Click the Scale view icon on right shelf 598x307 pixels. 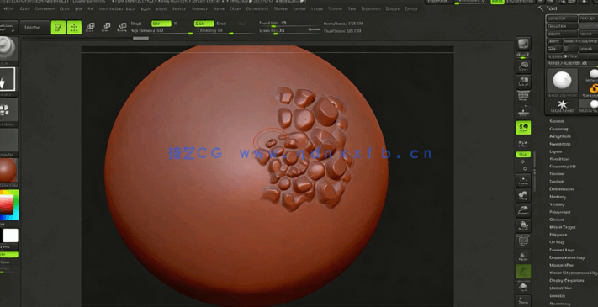(524, 210)
